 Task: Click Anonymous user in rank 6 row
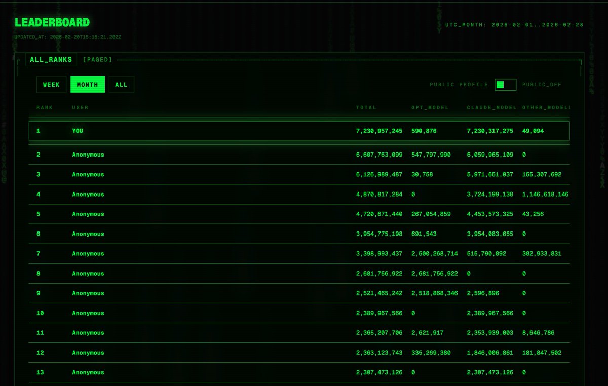pos(88,234)
